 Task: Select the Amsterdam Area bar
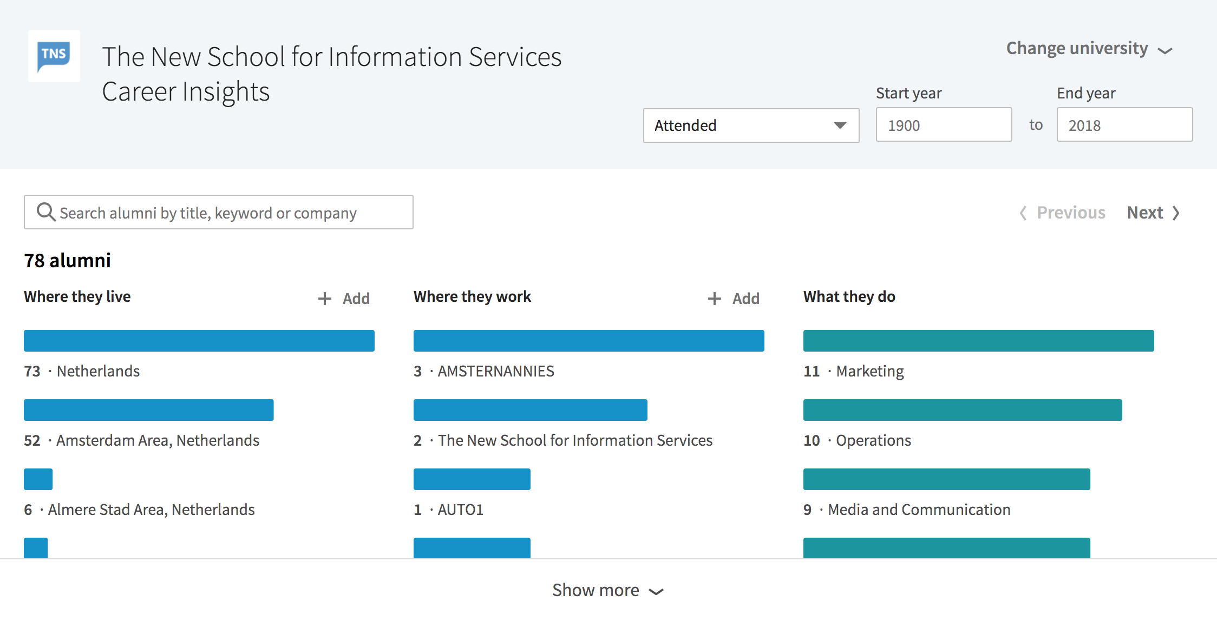pyautogui.click(x=149, y=410)
